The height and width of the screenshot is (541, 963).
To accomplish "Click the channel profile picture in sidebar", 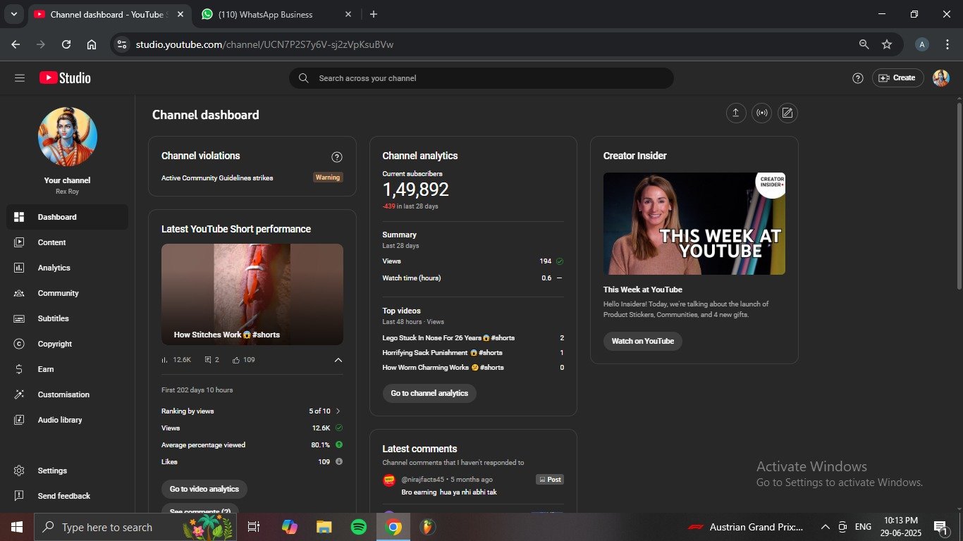I will click(x=68, y=137).
